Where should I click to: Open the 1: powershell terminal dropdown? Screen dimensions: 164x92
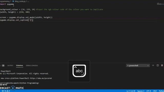[138, 65]
